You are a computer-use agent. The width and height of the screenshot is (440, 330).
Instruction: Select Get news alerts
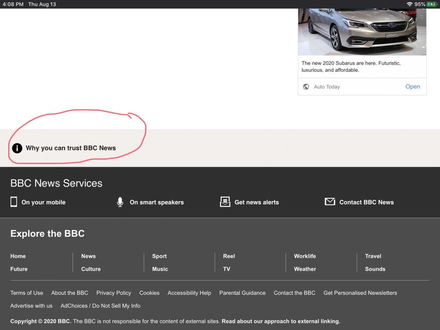point(257,202)
